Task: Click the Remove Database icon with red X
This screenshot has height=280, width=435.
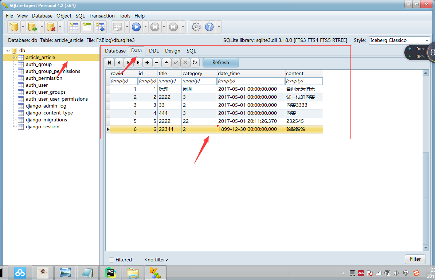Action: pos(51,27)
